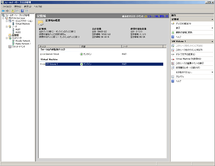The image size is (215, 166).
Task: Select クラスタ イベント label in the tree
Action: 18,46
